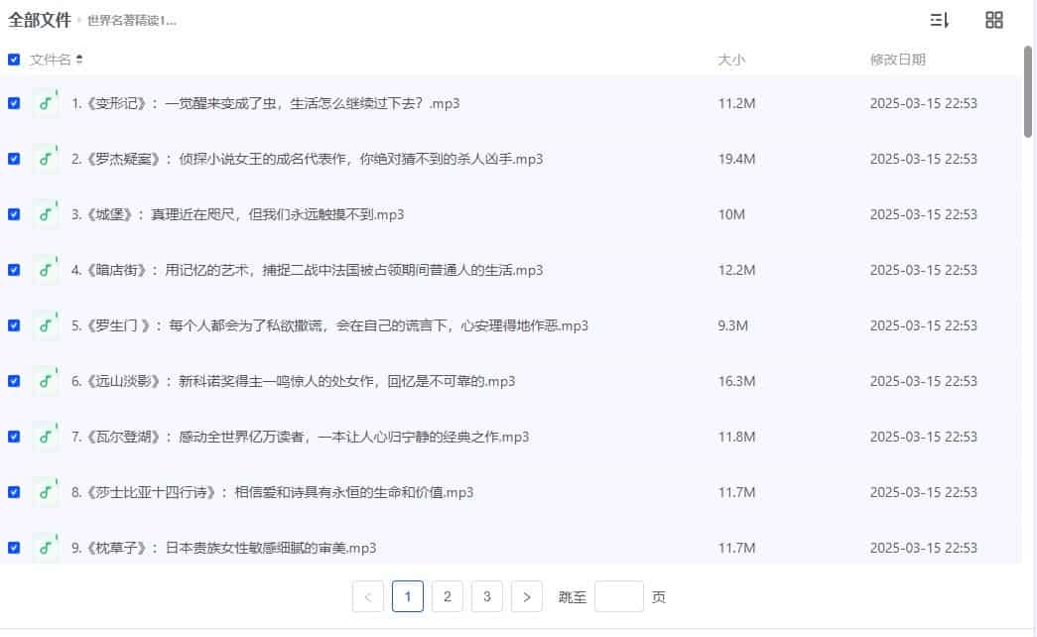Click the music icon for 《罗生门》
The height and width of the screenshot is (637, 1037).
pyautogui.click(x=46, y=325)
